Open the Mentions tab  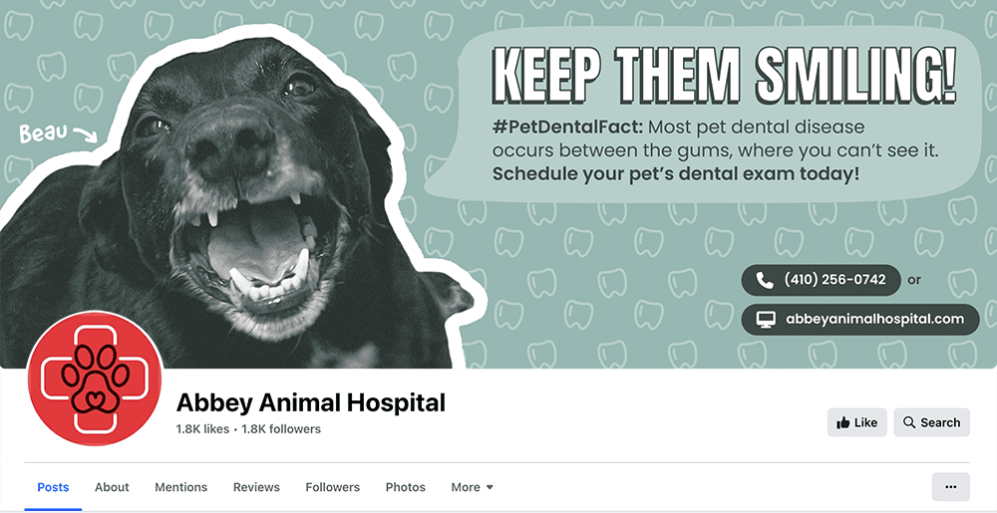click(x=181, y=487)
